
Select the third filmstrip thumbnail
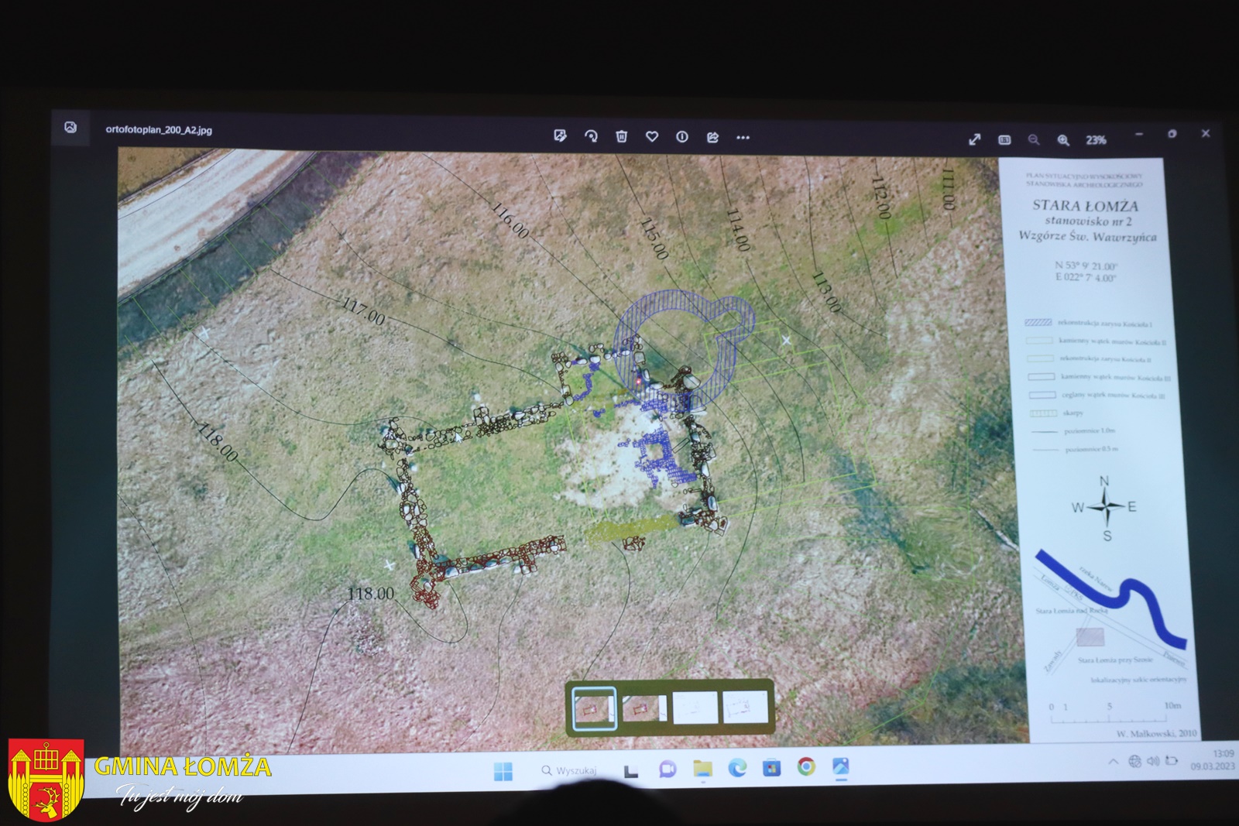point(695,708)
